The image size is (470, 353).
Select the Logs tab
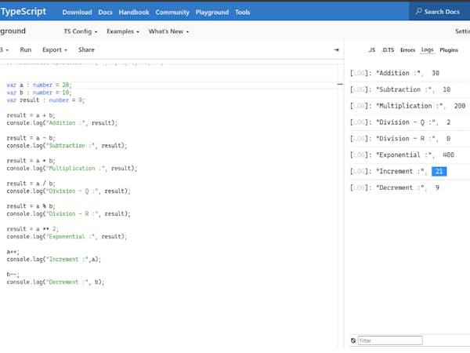click(x=427, y=50)
